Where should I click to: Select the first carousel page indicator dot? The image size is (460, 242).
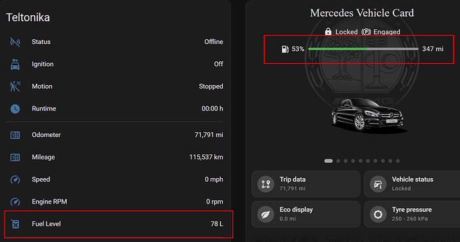click(x=328, y=161)
